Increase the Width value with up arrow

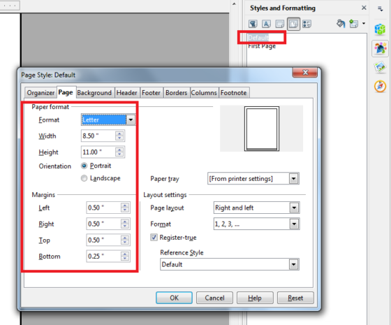(x=119, y=133)
